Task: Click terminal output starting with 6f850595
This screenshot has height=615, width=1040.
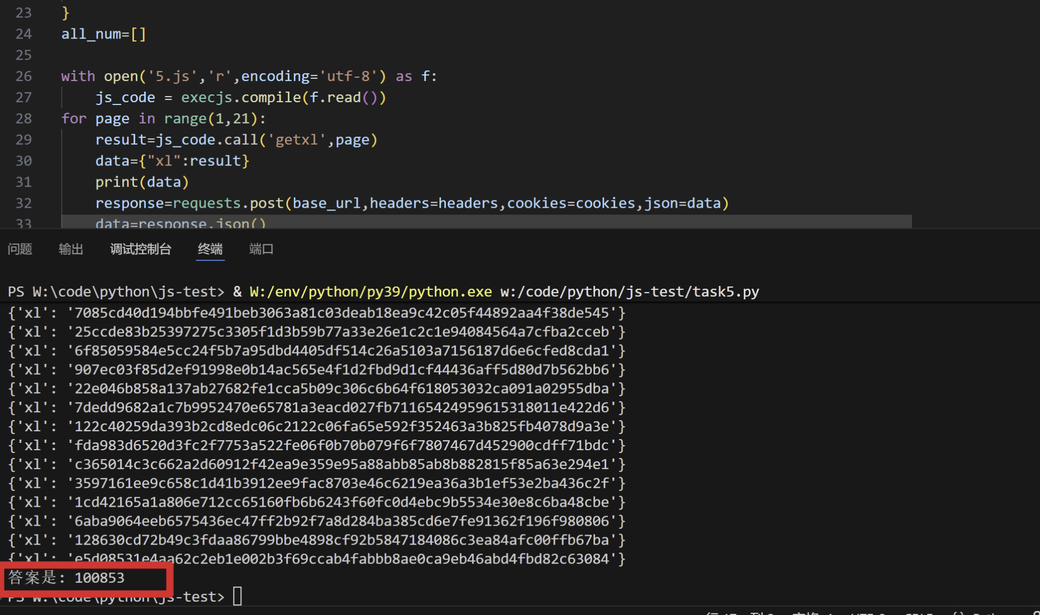Action: point(316,351)
